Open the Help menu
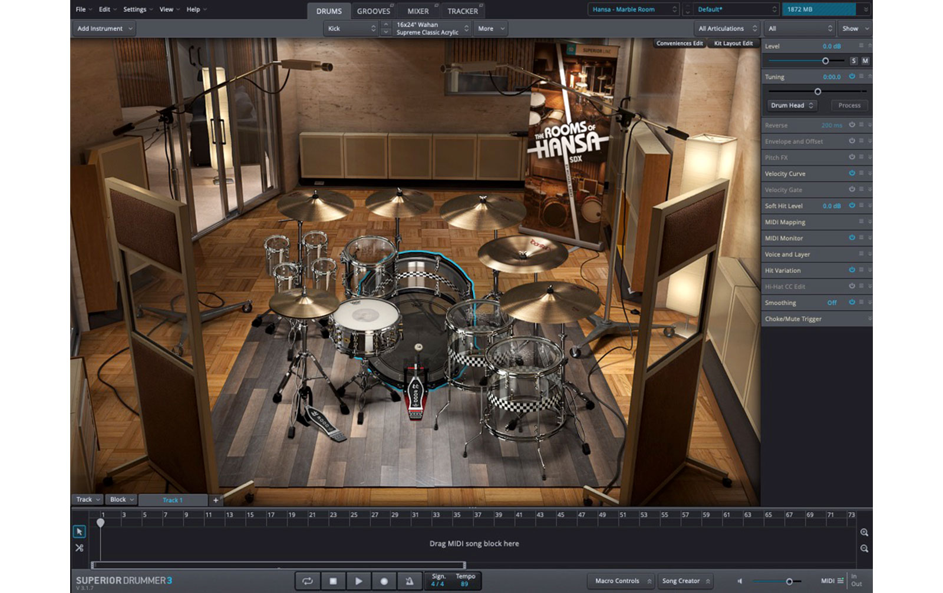Viewport: 943px width, 593px height. (x=196, y=9)
